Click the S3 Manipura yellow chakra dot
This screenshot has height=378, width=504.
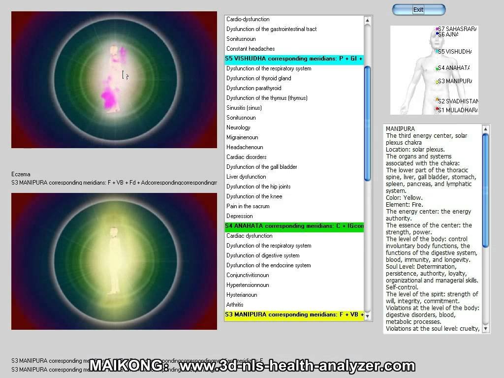click(x=437, y=82)
